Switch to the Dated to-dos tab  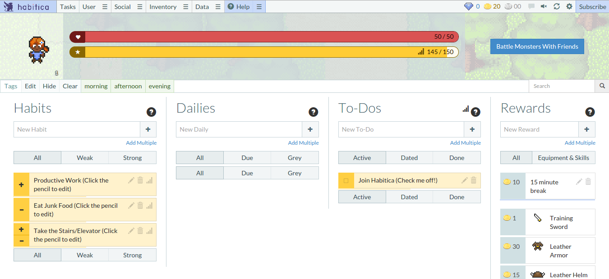409,158
